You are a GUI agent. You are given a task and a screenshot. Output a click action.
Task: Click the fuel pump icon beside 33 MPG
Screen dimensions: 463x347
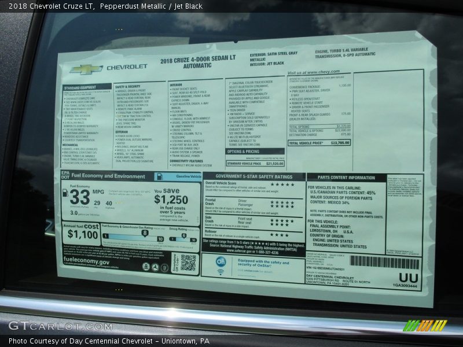65,193
